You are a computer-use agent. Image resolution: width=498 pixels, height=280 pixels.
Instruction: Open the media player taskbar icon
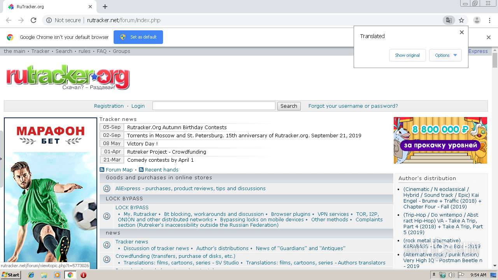57,275
